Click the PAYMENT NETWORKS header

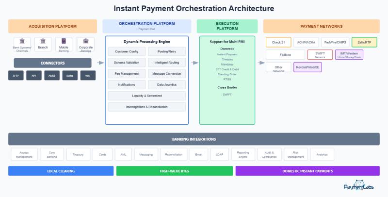click(x=322, y=26)
